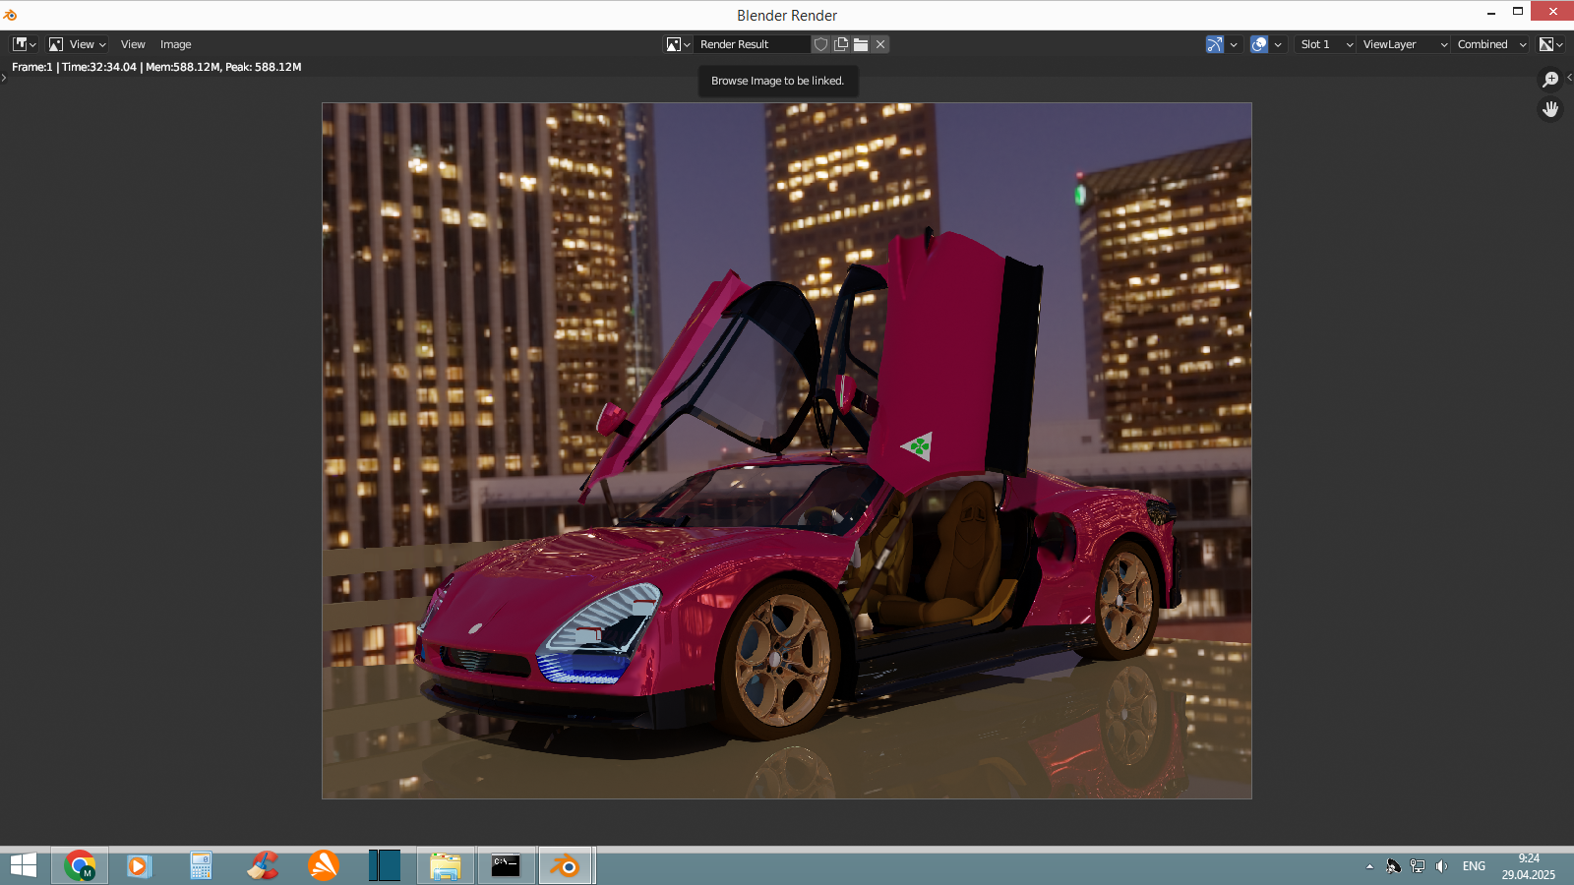
Task: Click the new image copy icon
Action: (x=841, y=44)
